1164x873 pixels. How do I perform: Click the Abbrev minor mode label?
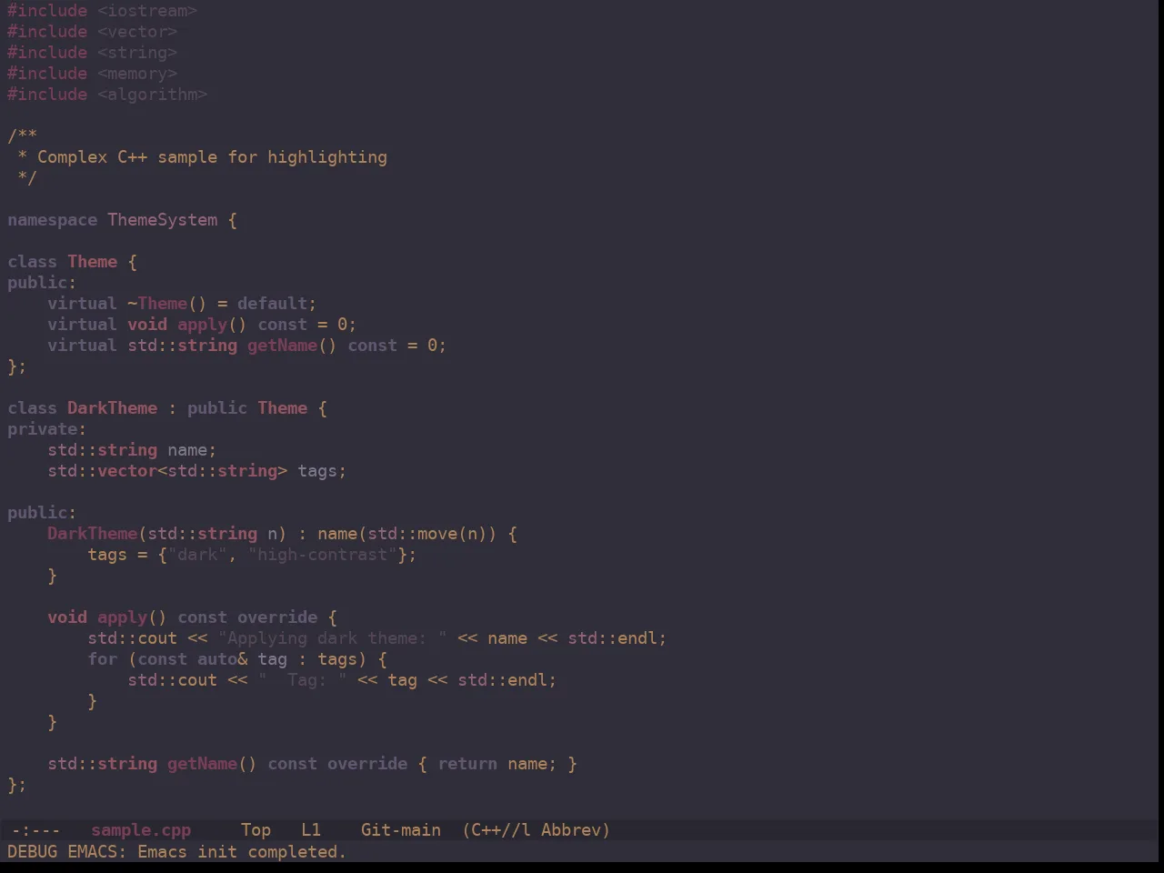click(x=576, y=830)
